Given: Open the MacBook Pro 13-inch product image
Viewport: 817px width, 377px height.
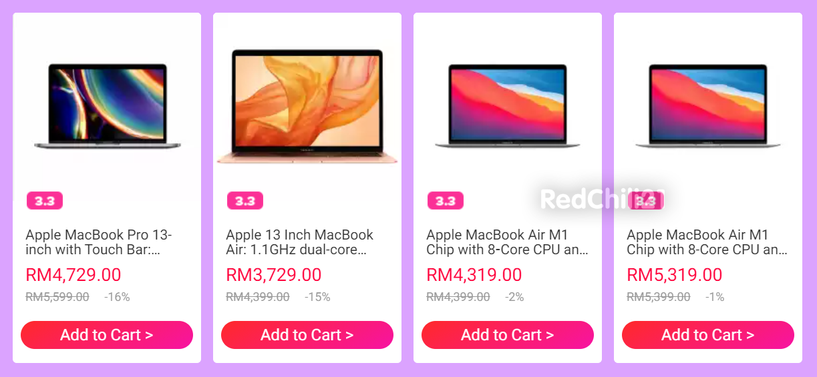Looking at the screenshot, I should pos(107,105).
